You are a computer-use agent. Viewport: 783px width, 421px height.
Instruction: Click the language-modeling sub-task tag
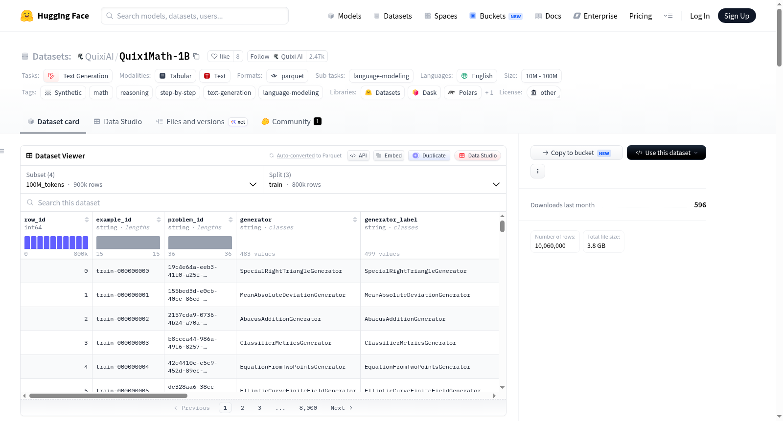381,76
